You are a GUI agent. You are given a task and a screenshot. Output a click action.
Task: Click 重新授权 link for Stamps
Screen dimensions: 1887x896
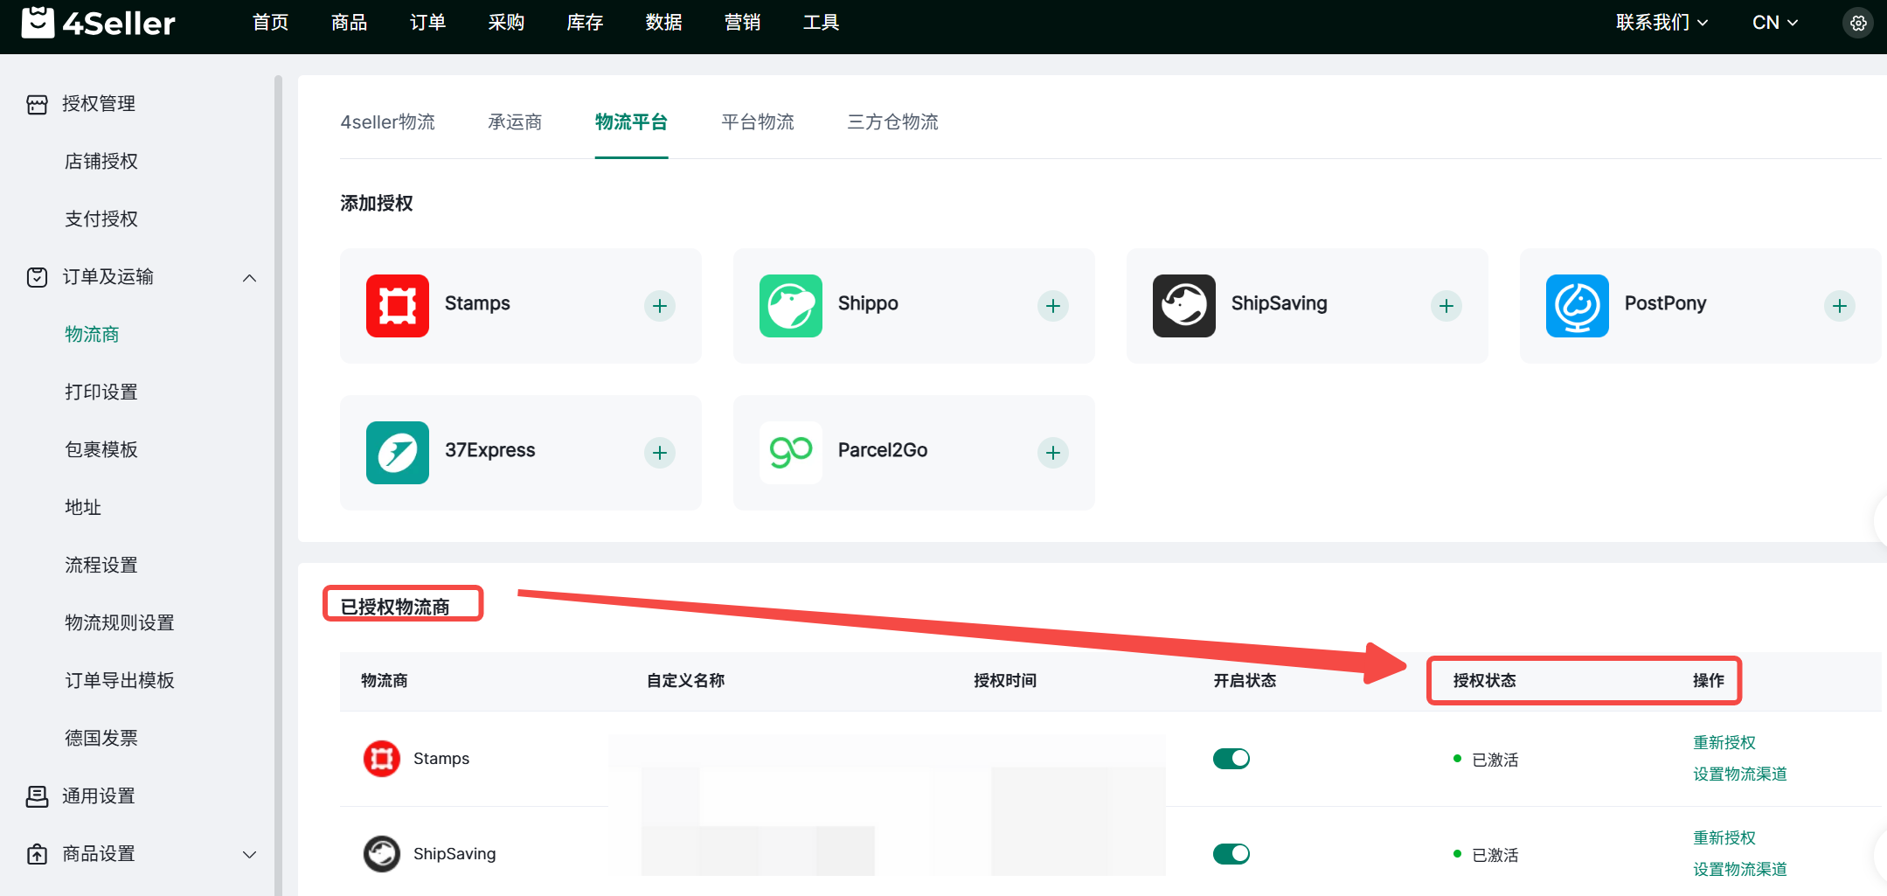[x=1724, y=742]
